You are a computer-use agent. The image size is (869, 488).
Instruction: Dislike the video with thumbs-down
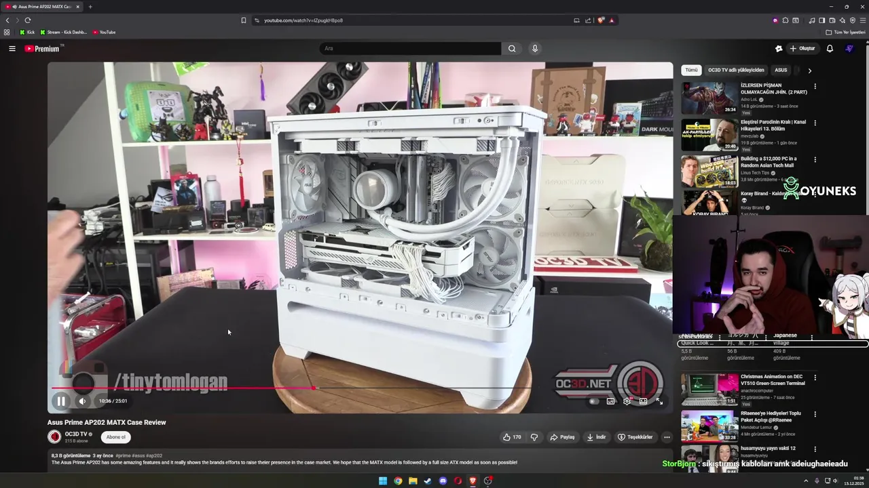[534, 437]
